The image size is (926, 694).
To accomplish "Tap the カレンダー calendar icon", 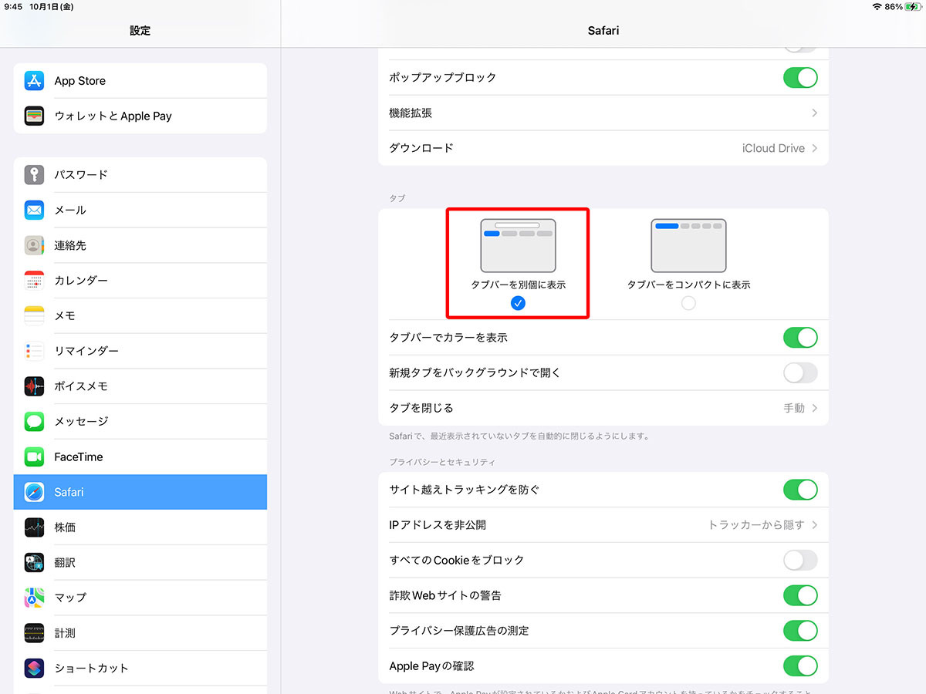I will tap(34, 281).
